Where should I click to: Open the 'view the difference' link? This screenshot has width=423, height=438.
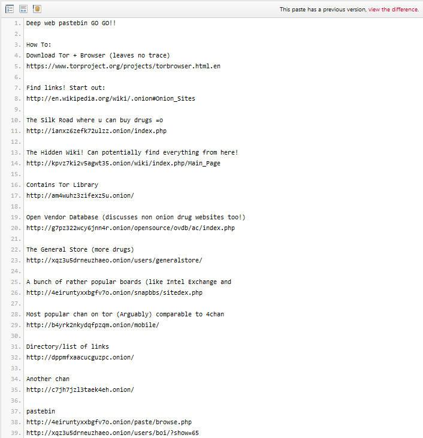click(394, 10)
